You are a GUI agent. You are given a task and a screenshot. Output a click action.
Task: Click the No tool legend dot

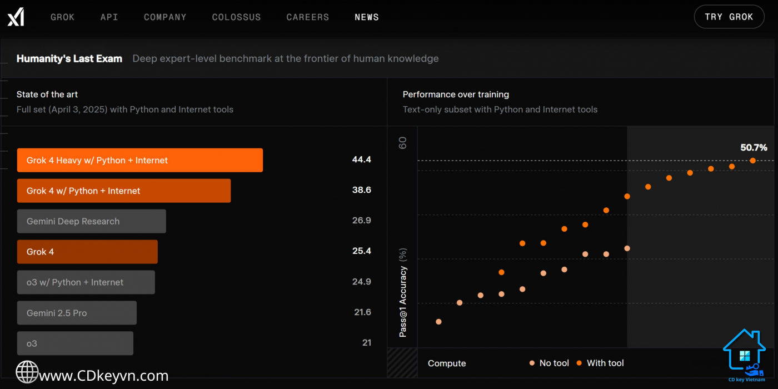tap(532, 363)
